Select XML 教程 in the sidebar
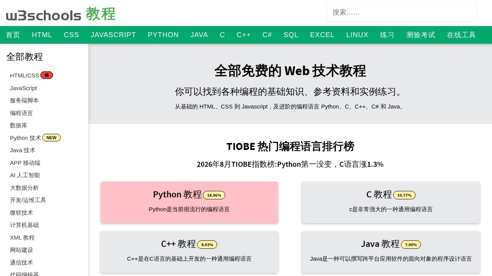Screen dimensions: 492x276 pos(22,238)
